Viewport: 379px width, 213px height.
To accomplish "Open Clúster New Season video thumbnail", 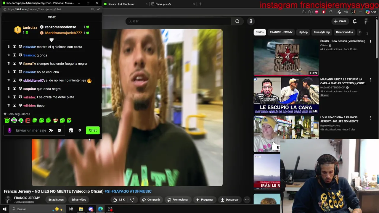I will [x=286, y=57].
